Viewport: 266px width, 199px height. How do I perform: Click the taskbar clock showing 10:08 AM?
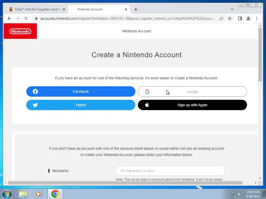(x=252, y=194)
